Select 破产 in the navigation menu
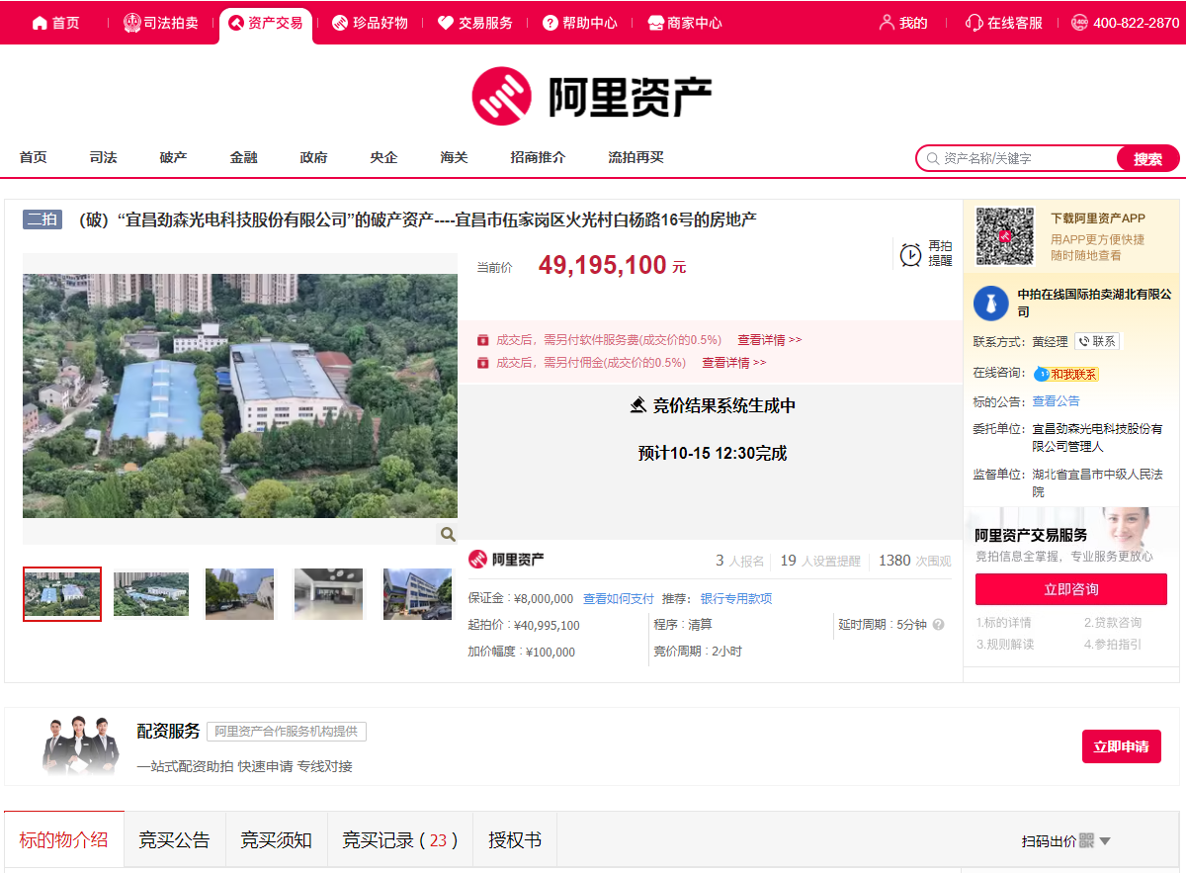The height and width of the screenshot is (873, 1186). click(173, 157)
